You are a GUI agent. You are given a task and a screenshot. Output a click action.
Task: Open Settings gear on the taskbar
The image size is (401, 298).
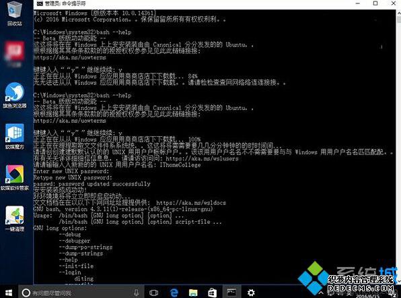pos(251,293)
